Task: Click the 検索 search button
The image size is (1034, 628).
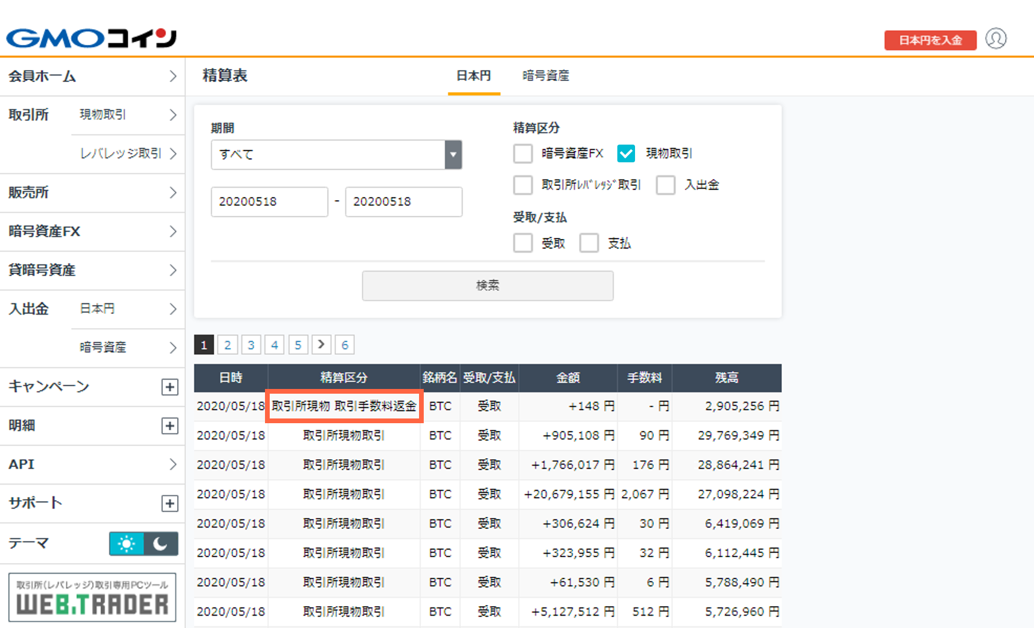Action: pyautogui.click(x=487, y=285)
